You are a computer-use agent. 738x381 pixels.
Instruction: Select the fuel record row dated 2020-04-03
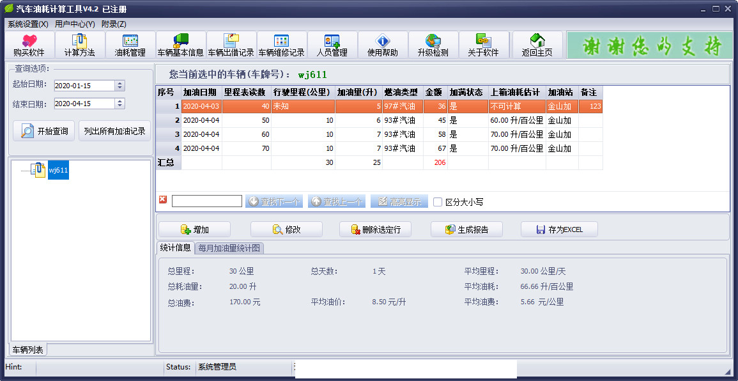(x=201, y=107)
